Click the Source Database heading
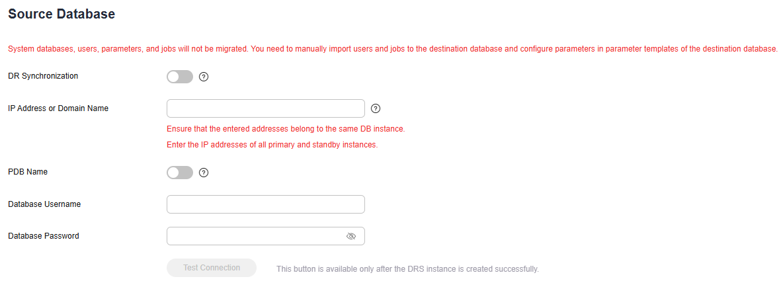This screenshot has width=783, height=281. tap(62, 15)
